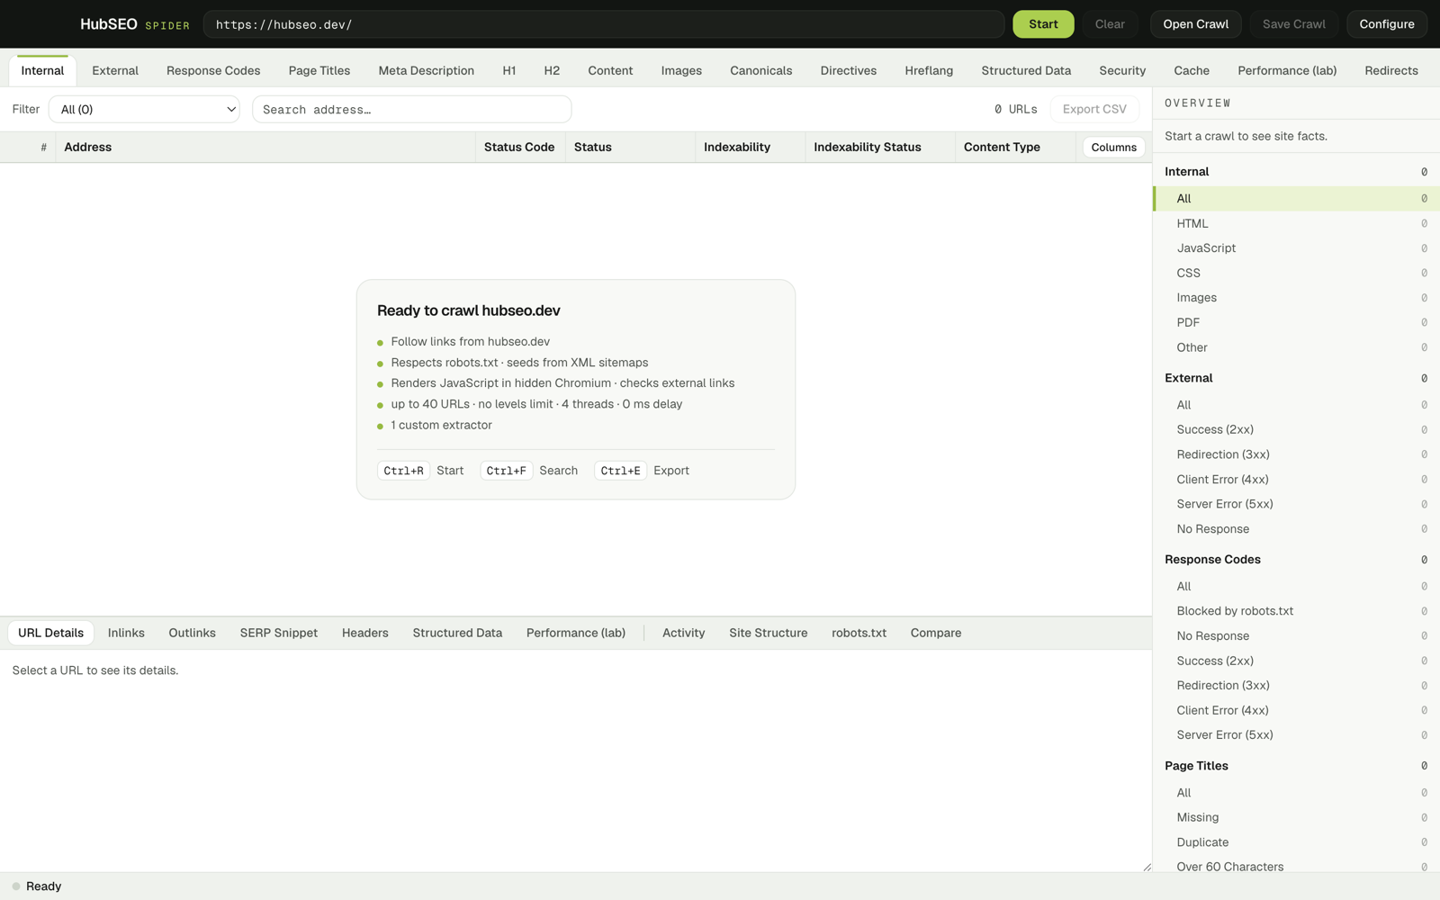Switch to the Response Codes tab
1440x900 pixels.
tap(213, 70)
